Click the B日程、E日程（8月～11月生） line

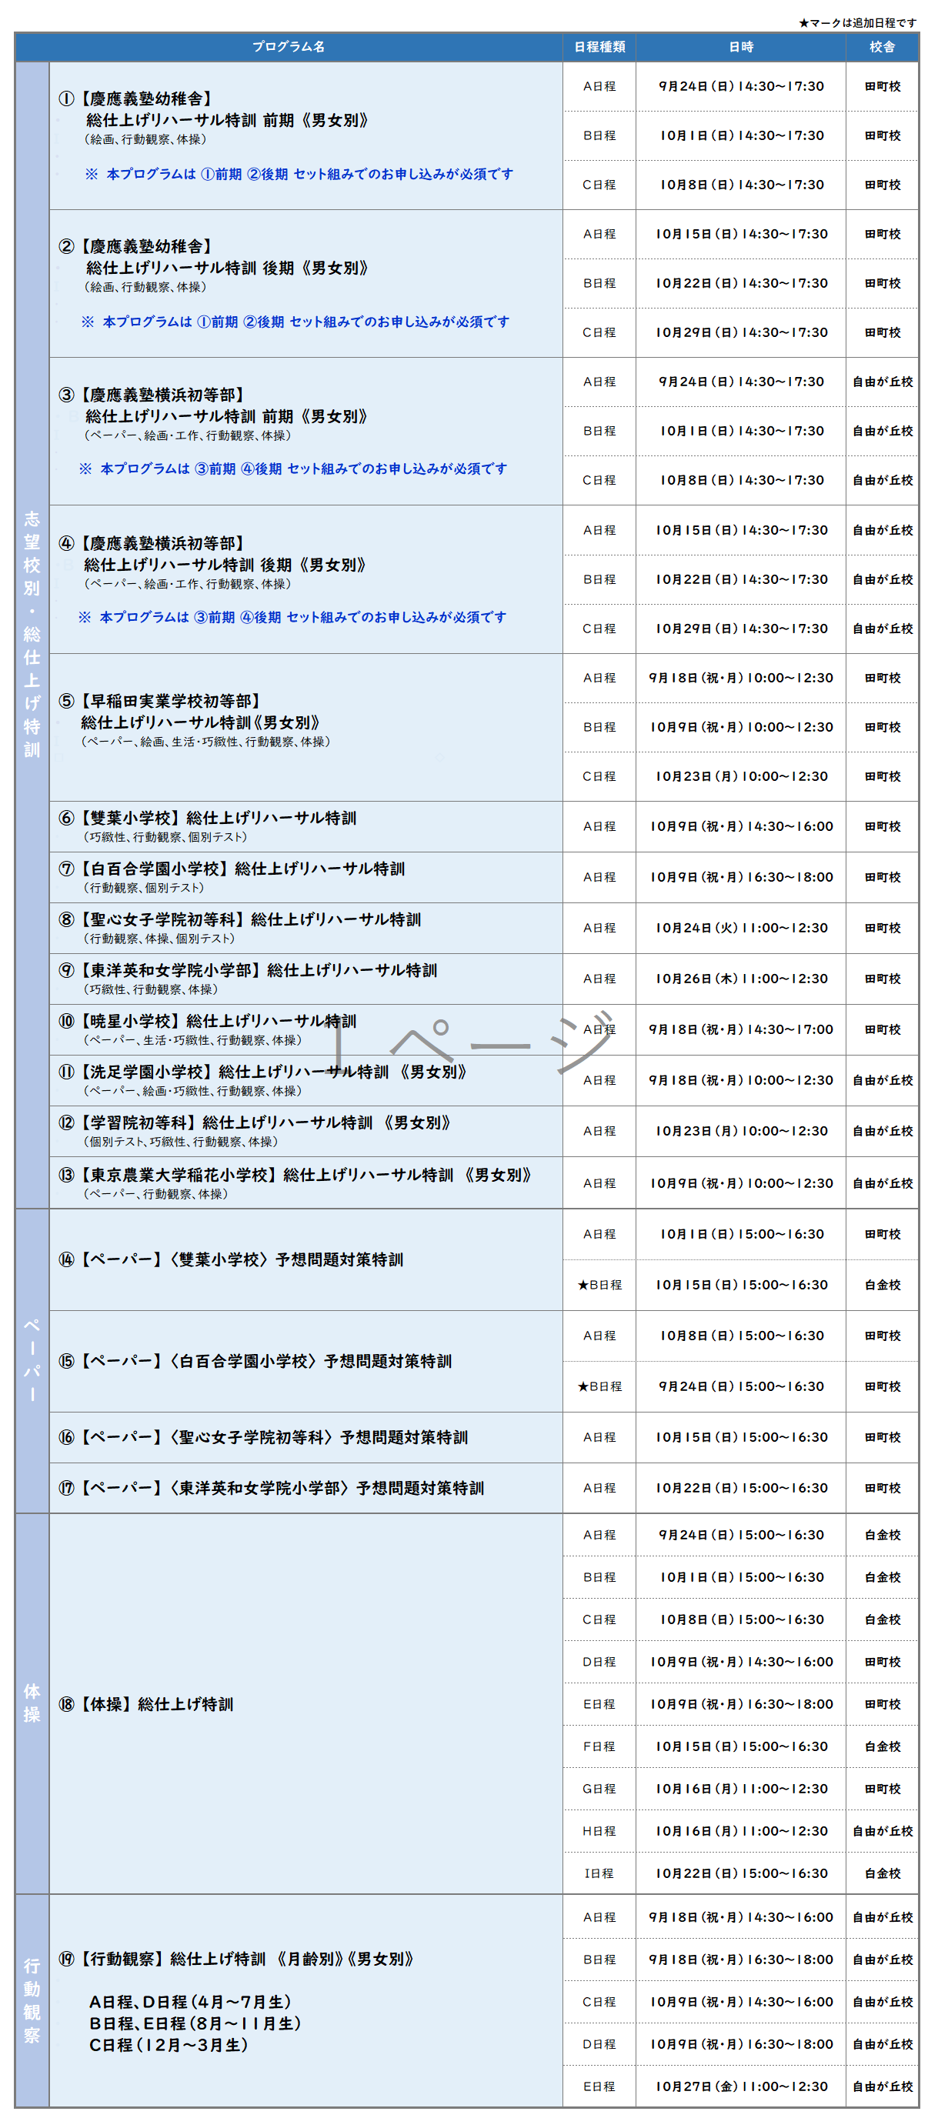tap(195, 2023)
